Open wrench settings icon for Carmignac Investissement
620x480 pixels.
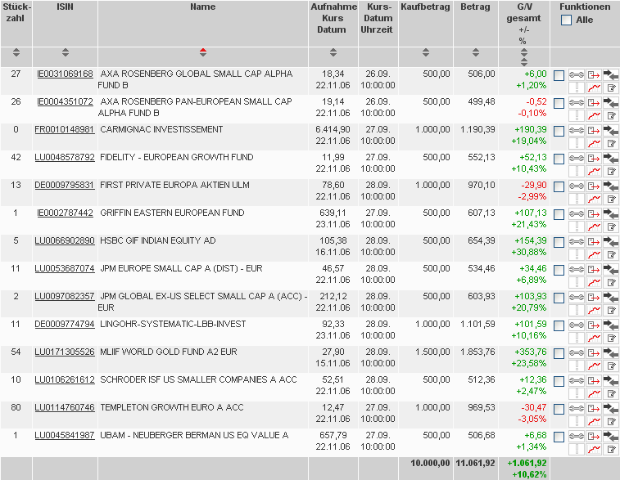[x=576, y=130]
